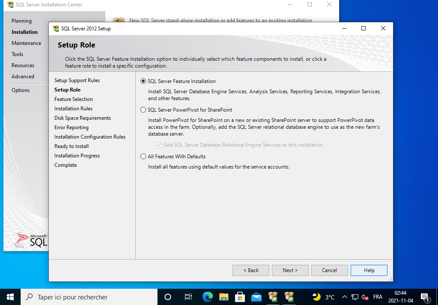Open the Mail app taskbar icon

click(x=256, y=296)
